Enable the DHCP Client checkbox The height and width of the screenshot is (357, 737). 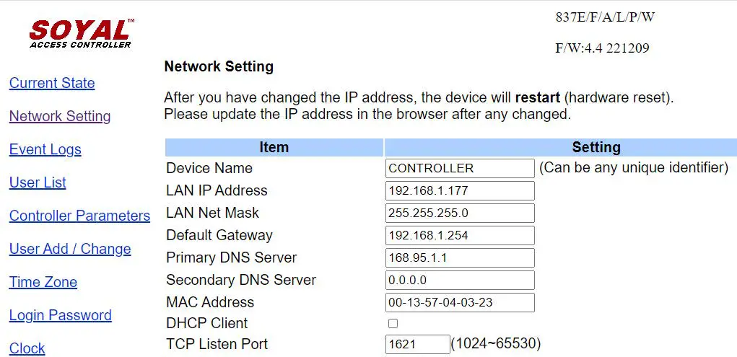(393, 323)
